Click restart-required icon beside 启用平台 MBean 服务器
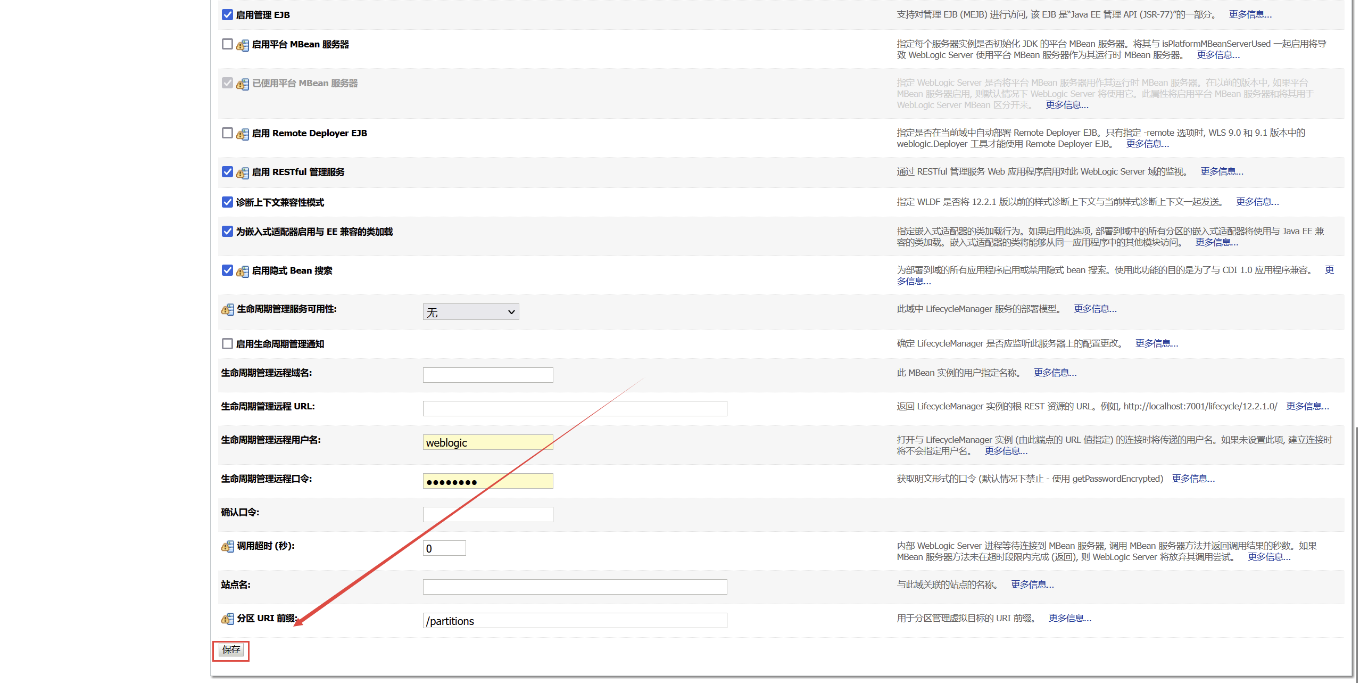1360x683 pixels. 243,45
